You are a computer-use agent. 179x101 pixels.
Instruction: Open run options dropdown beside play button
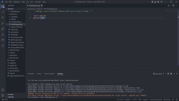(x=171, y=6)
